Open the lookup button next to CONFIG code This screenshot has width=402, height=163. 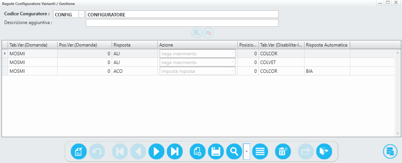(81, 14)
